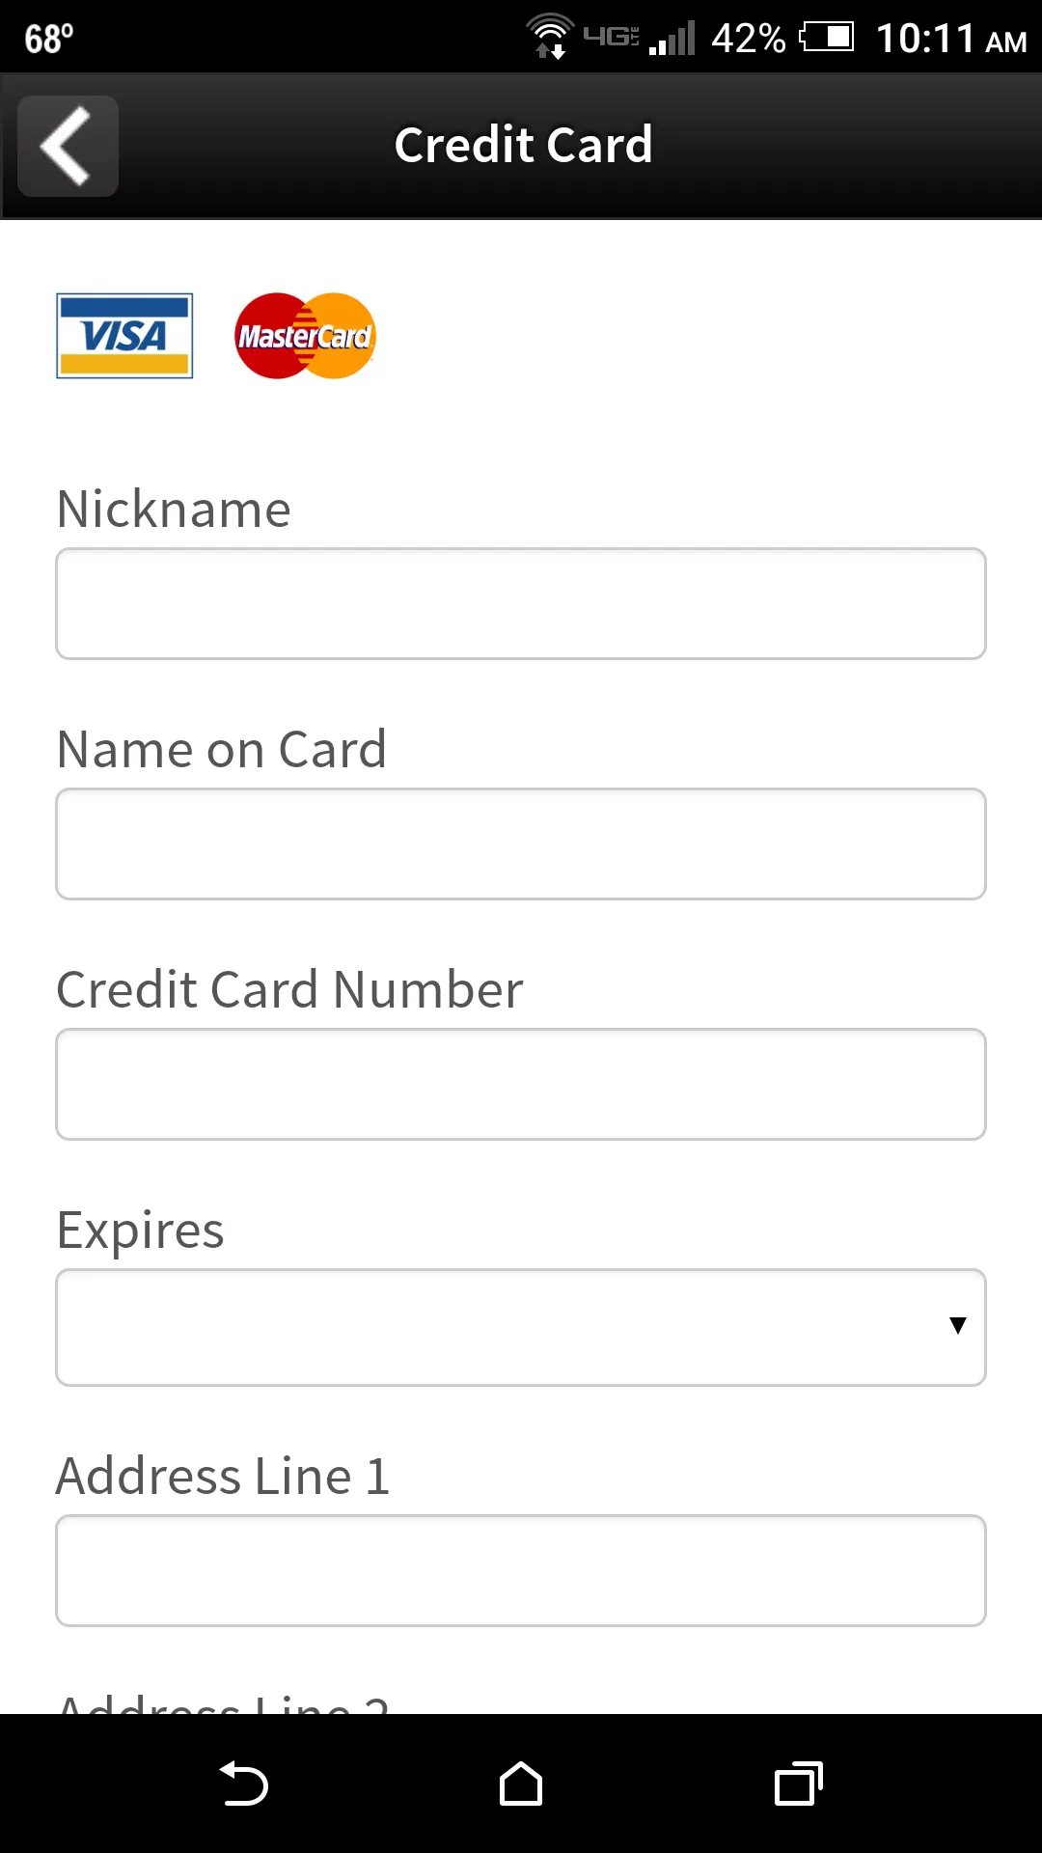The width and height of the screenshot is (1042, 1853).
Task: Tap the Wi-Fi status icon
Action: coord(550,37)
